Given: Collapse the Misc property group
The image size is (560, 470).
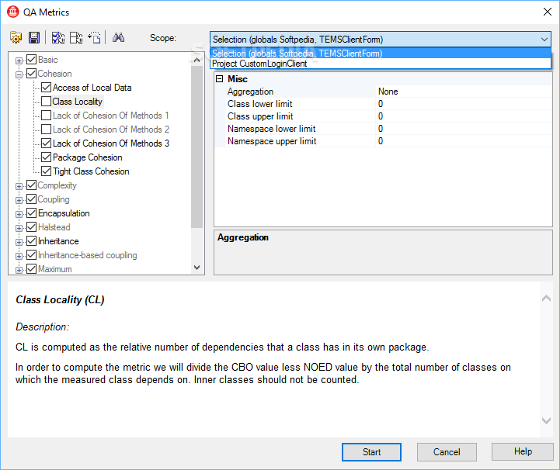Looking at the screenshot, I should pyautogui.click(x=220, y=79).
